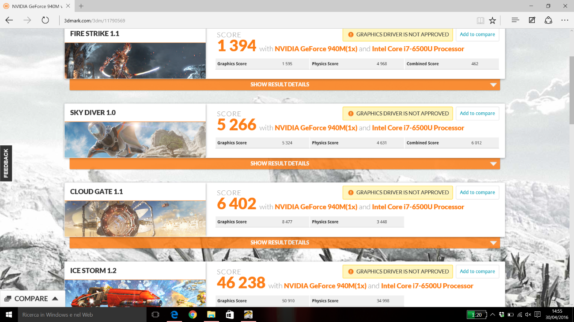Open Fire Strike NVIDIA GeForce 940M link
The height and width of the screenshot is (322, 574).
coord(316,49)
